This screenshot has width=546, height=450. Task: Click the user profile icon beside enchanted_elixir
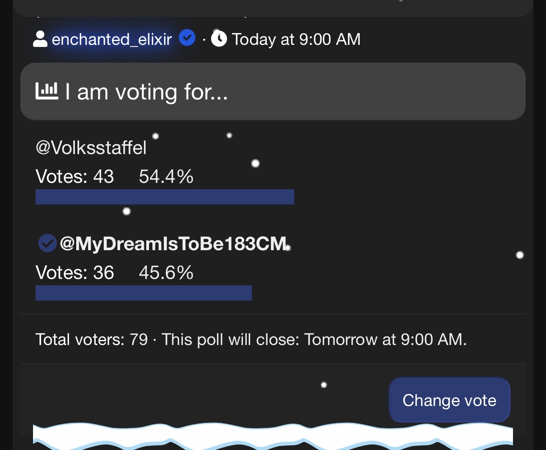[40, 39]
